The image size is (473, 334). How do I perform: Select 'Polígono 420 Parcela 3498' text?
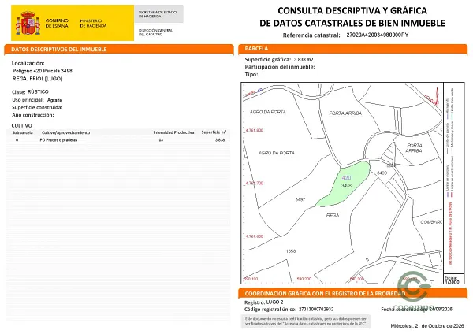point(43,71)
